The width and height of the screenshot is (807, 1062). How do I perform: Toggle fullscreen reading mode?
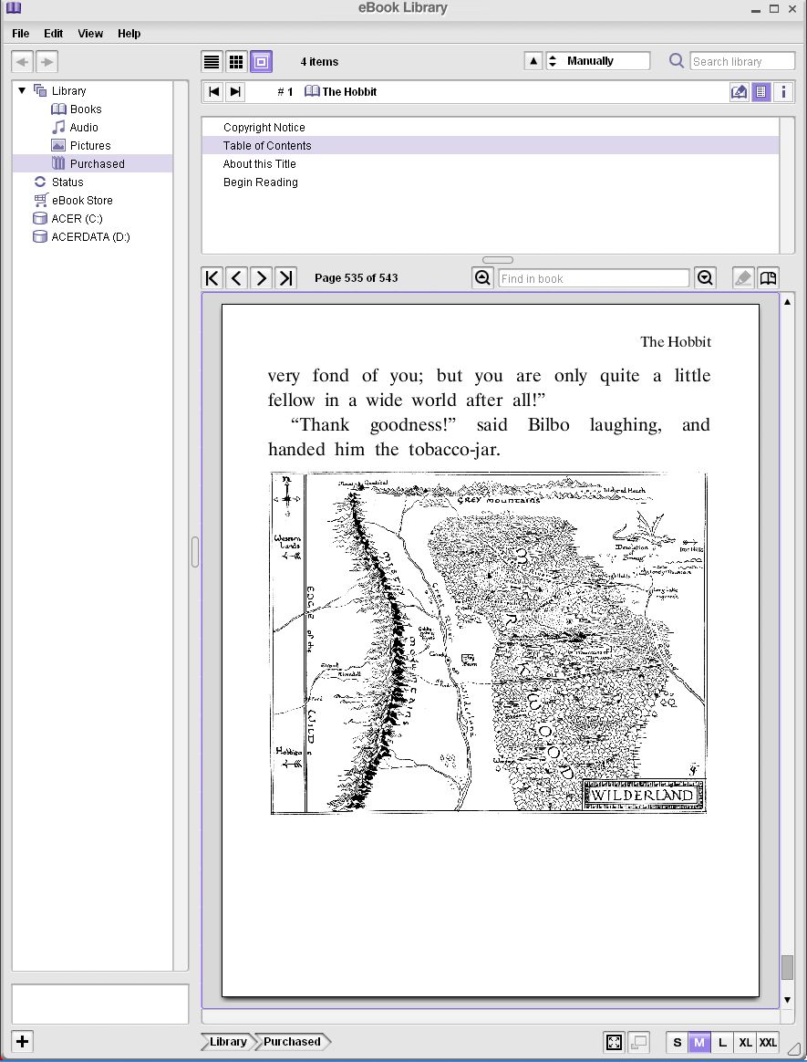point(614,1042)
